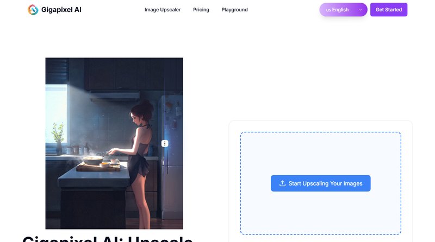
Task: Click the window plant in preview image
Action: tap(57, 133)
